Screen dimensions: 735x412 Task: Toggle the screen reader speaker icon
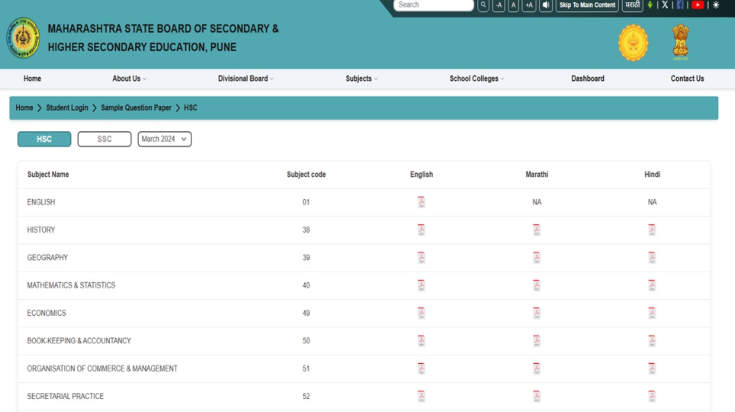pos(546,5)
